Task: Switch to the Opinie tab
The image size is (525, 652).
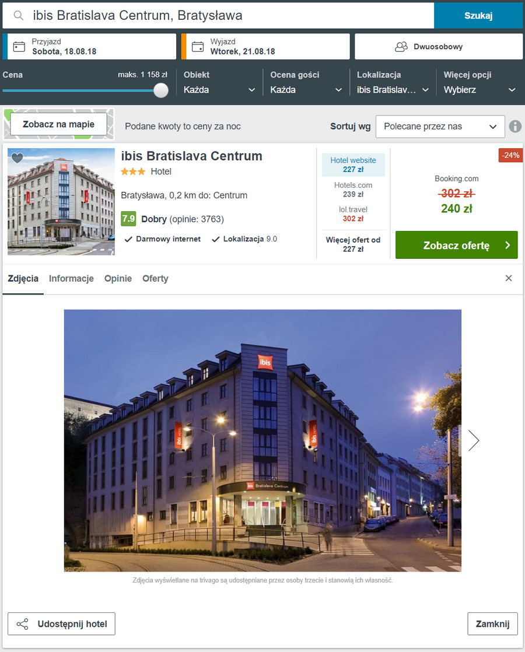Action: point(118,279)
